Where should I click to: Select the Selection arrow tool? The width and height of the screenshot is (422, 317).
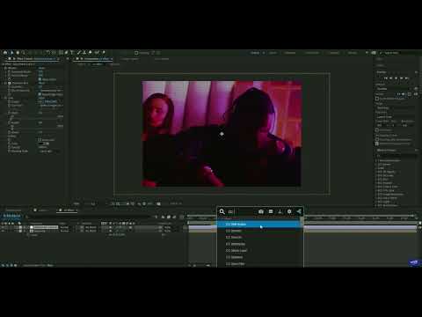(12, 53)
